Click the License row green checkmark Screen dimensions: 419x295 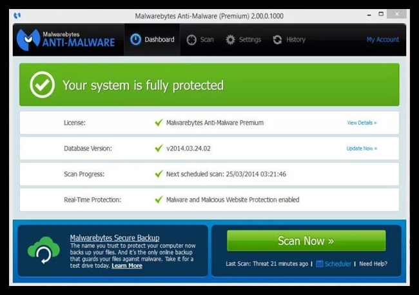(159, 123)
